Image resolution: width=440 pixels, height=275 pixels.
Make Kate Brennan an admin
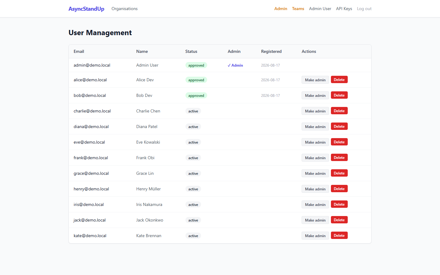click(x=315, y=236)
